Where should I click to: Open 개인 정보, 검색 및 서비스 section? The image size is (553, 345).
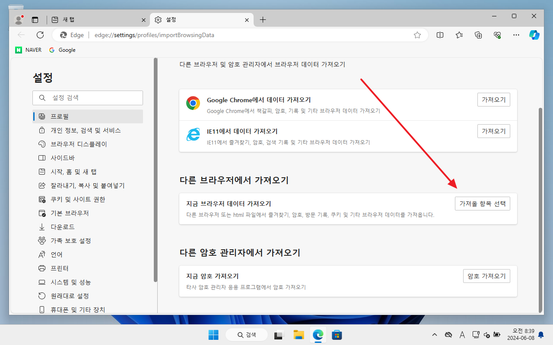[88, 130]
